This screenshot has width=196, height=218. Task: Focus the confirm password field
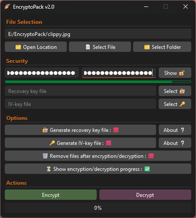119,73
